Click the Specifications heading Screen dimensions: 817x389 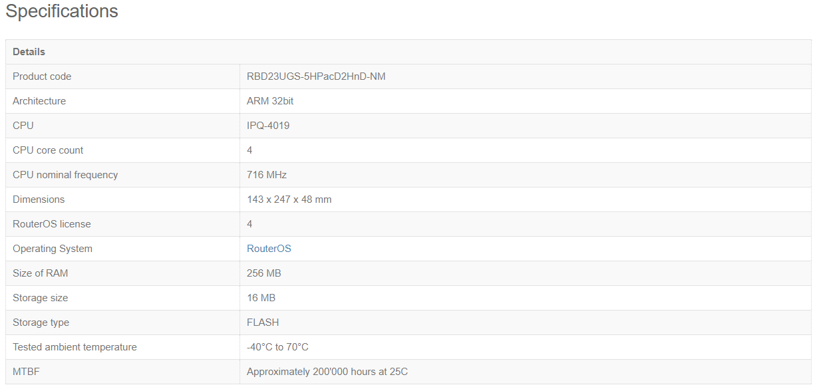click(x=62, y=11)
